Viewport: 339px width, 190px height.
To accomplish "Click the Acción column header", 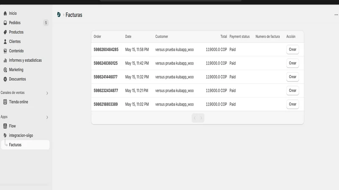I will 291,37.
